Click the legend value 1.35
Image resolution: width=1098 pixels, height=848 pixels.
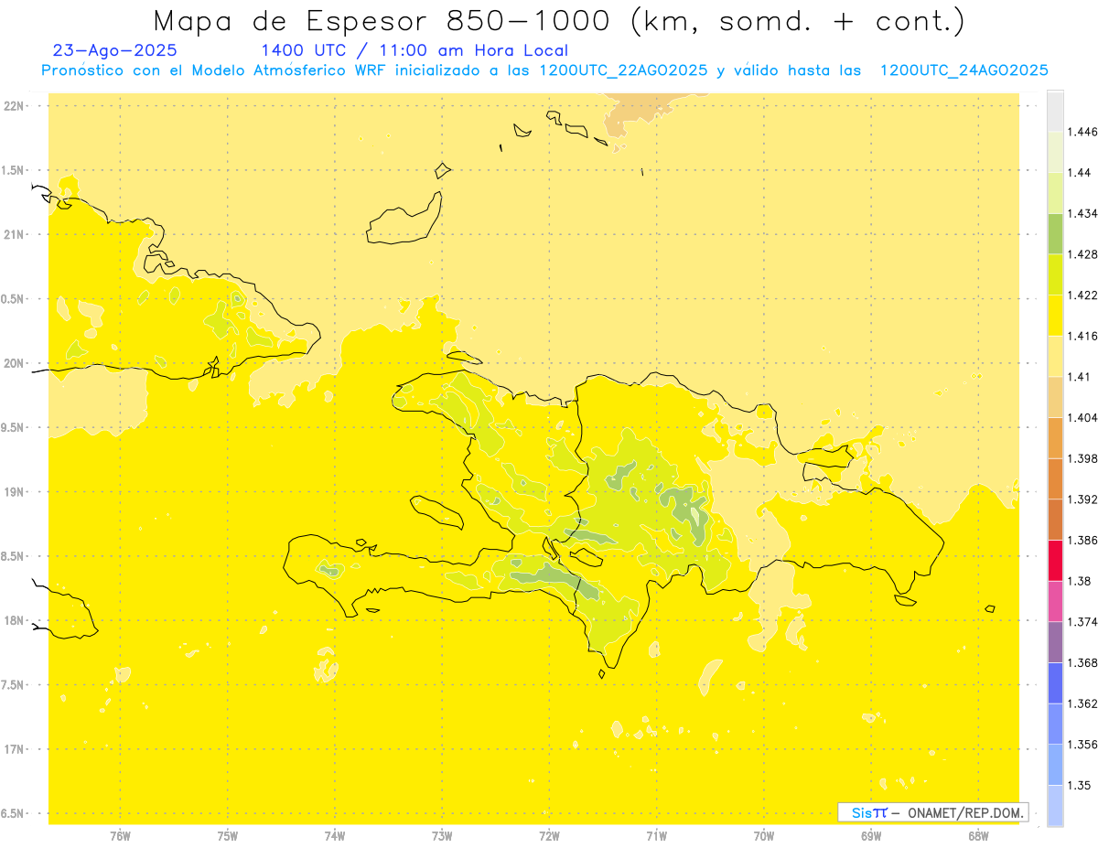tap(1079, 785)
